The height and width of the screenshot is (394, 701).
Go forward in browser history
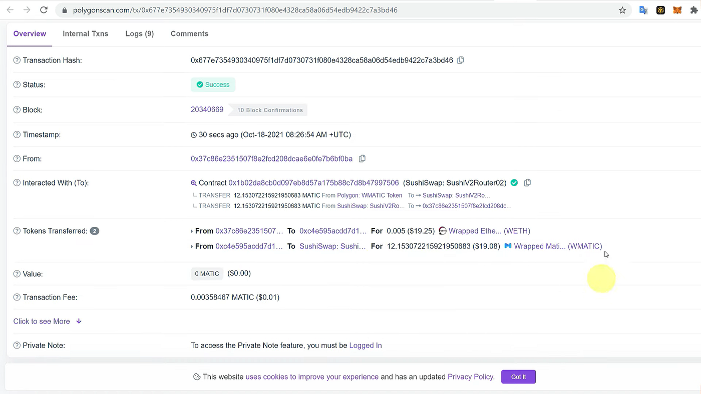(27, 10)
